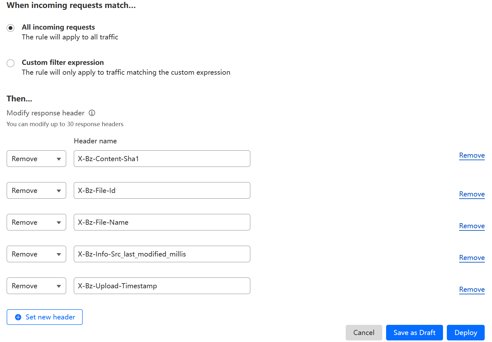
Task: Click the X-Bz-File-Name header name field
Action: pos(162,222)
